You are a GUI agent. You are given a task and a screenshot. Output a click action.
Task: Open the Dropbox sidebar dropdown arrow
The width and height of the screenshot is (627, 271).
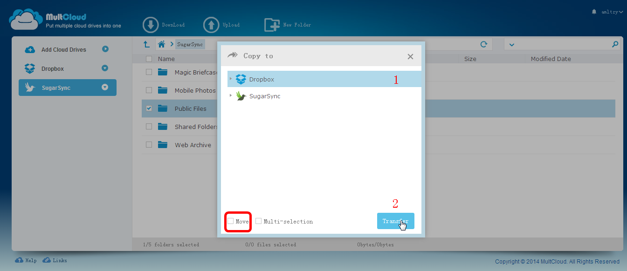(105, 68)
